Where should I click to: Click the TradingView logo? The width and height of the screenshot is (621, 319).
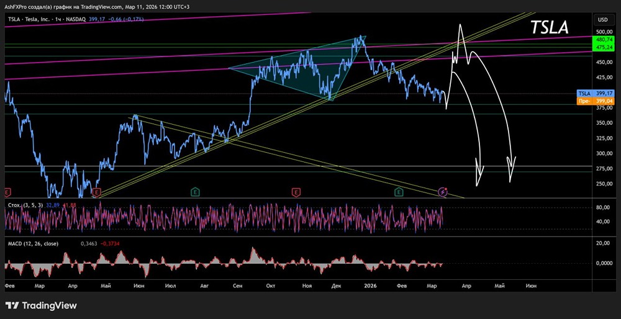pos(41,305)
